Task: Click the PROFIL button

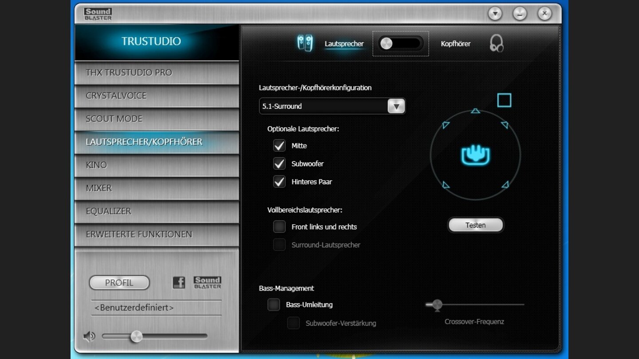Action: click(x=119, y=283)
